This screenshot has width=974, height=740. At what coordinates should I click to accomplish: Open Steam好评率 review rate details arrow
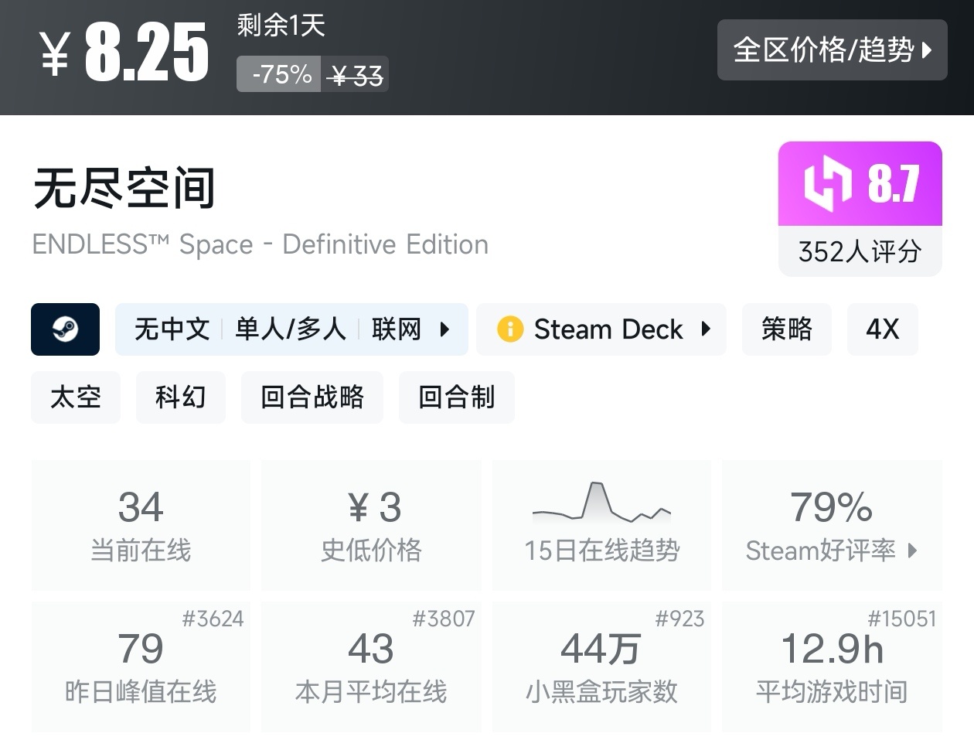pyautogui.click(x=913, y=551)
